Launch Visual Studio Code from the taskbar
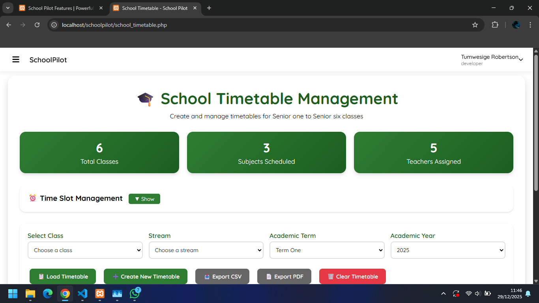This screenshot has height=303, width=539. tap(82, 294)
